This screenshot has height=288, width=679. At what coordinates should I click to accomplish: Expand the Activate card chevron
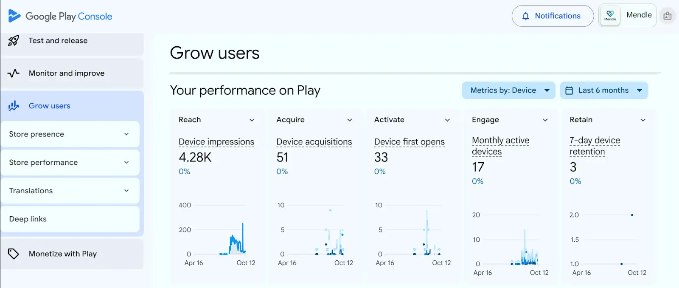[x=447, y=120]
